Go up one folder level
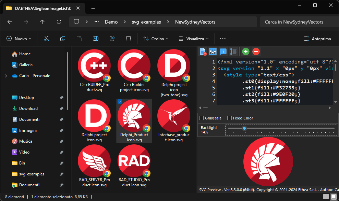 click(x=43, y=22)
